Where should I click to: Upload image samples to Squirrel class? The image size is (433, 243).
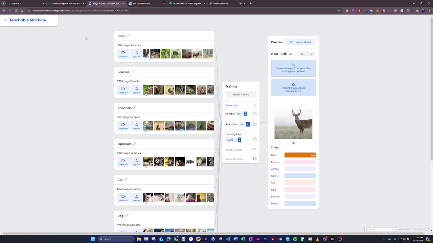click(x=136, y=90)
